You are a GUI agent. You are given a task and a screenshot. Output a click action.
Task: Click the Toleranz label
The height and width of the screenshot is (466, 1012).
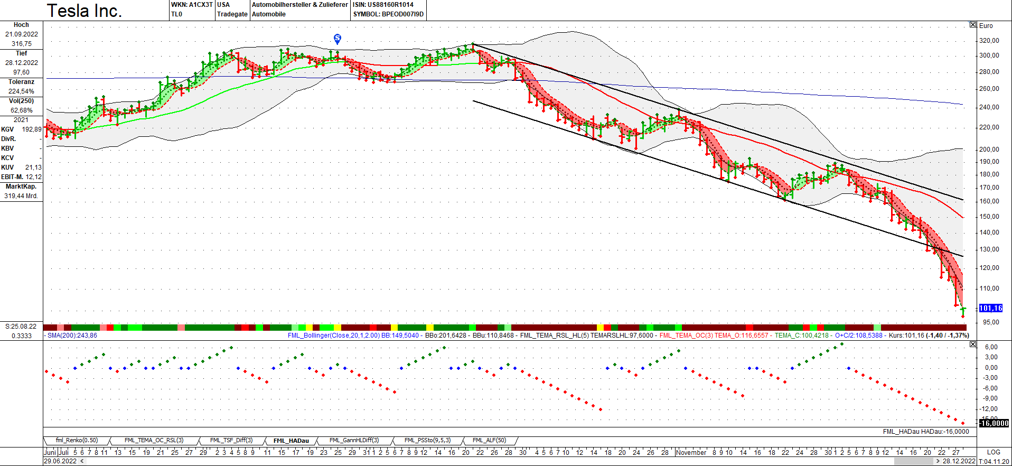tap(21, 82)
